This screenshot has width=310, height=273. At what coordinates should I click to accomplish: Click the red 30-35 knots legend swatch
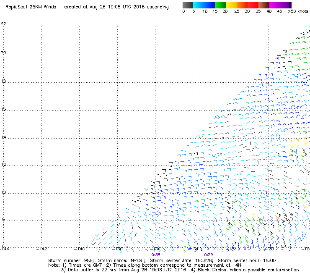pos(253,5)
